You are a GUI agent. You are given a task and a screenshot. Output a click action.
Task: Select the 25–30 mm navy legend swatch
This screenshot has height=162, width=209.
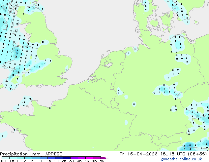pos(66,158)
